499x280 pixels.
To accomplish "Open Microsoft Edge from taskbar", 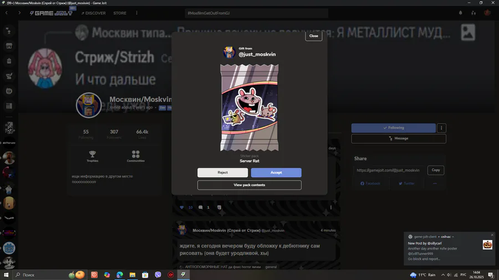I will click(x=120, y=275).
